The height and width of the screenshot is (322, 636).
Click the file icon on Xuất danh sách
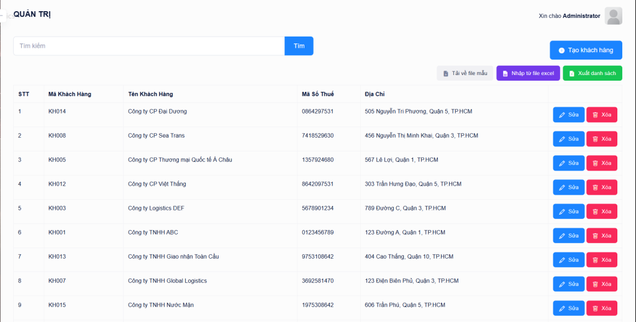[x=571, y=74]
